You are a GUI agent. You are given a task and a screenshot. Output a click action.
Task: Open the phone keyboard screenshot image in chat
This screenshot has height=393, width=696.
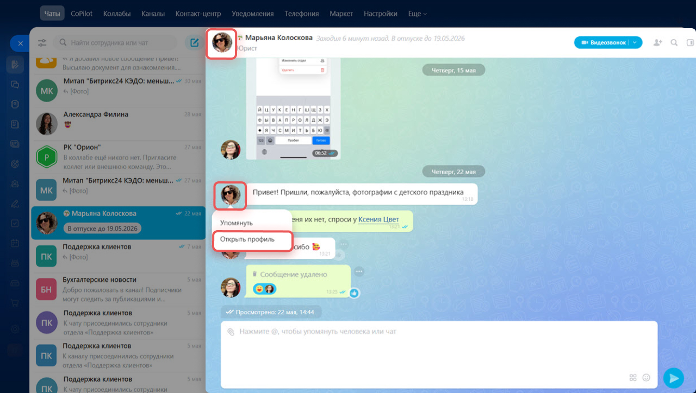pyautogui.click(x=294, y=109)
